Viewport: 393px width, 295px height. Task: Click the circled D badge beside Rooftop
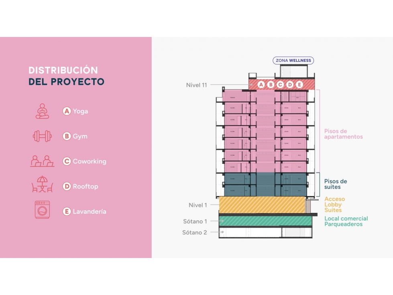click(67, 186)
